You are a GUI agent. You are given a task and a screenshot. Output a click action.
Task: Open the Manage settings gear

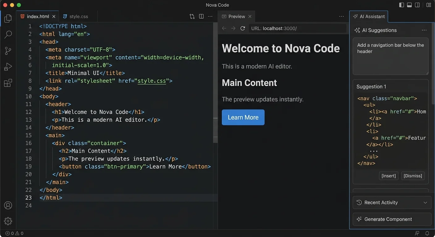click(8, 221)
